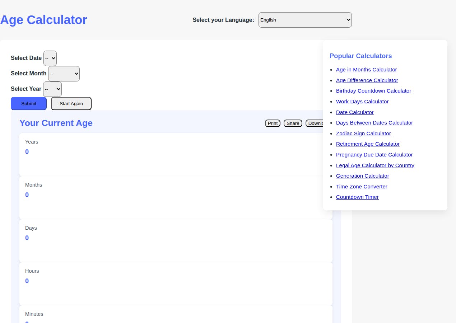This screenshot has height=323, width=456.
Task: Click the Select Year label
Action: (26, 89)
